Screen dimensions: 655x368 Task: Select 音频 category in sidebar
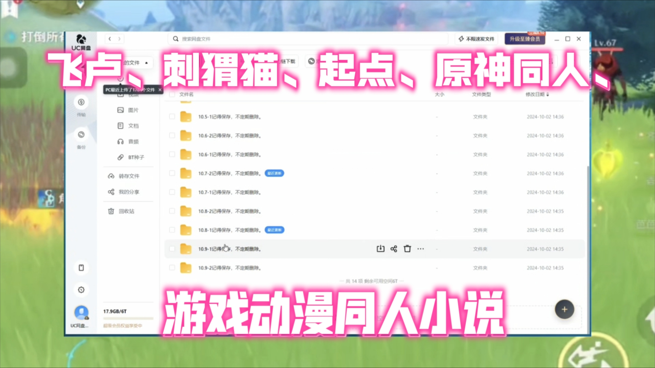point(128,141)
